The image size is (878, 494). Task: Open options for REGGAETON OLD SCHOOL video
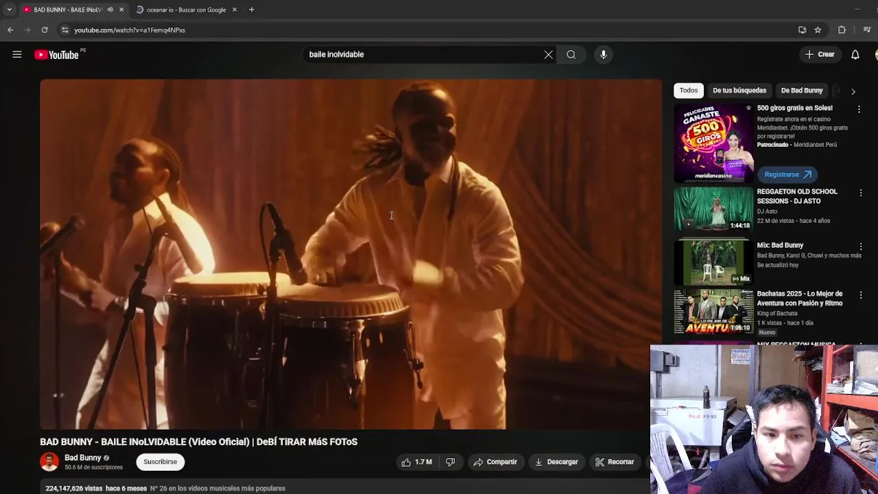(860, 193)
